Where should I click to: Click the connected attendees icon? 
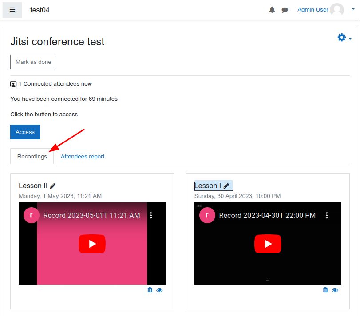(x=13, y=83)
